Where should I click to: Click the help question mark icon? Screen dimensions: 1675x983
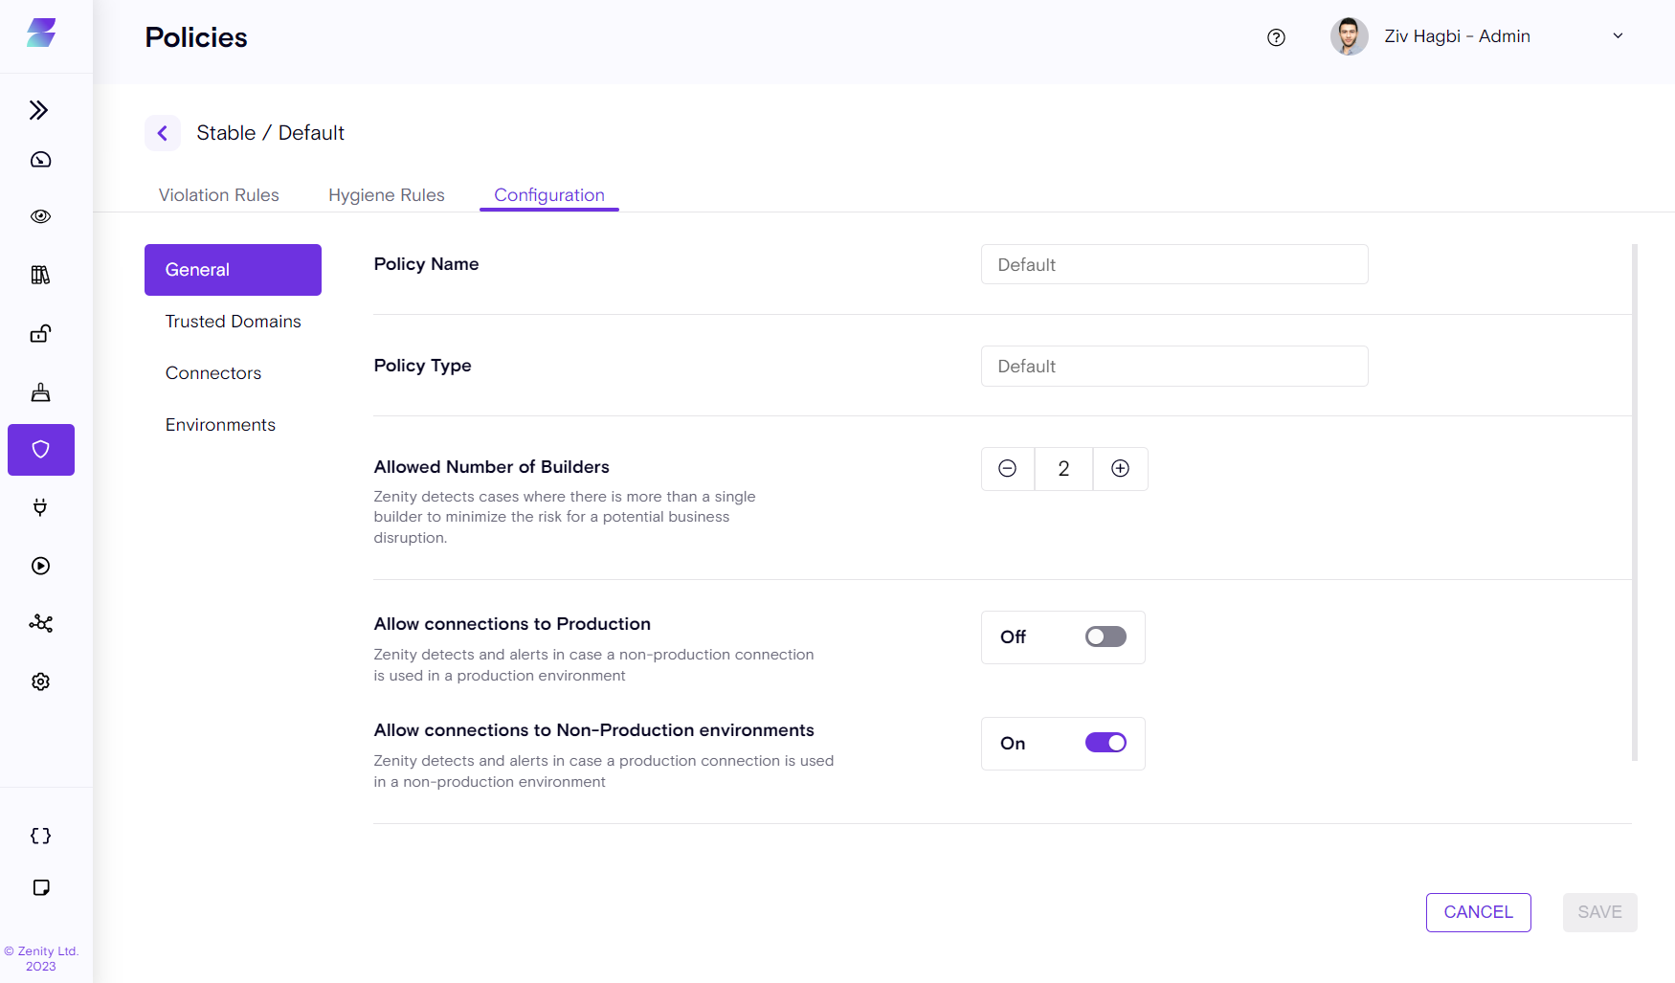pos(1276,37)
